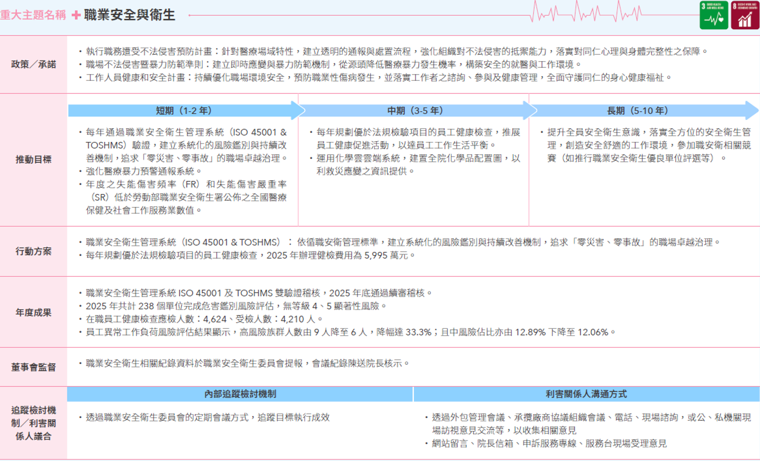Click the 行動方案 row label

[34, 252]
